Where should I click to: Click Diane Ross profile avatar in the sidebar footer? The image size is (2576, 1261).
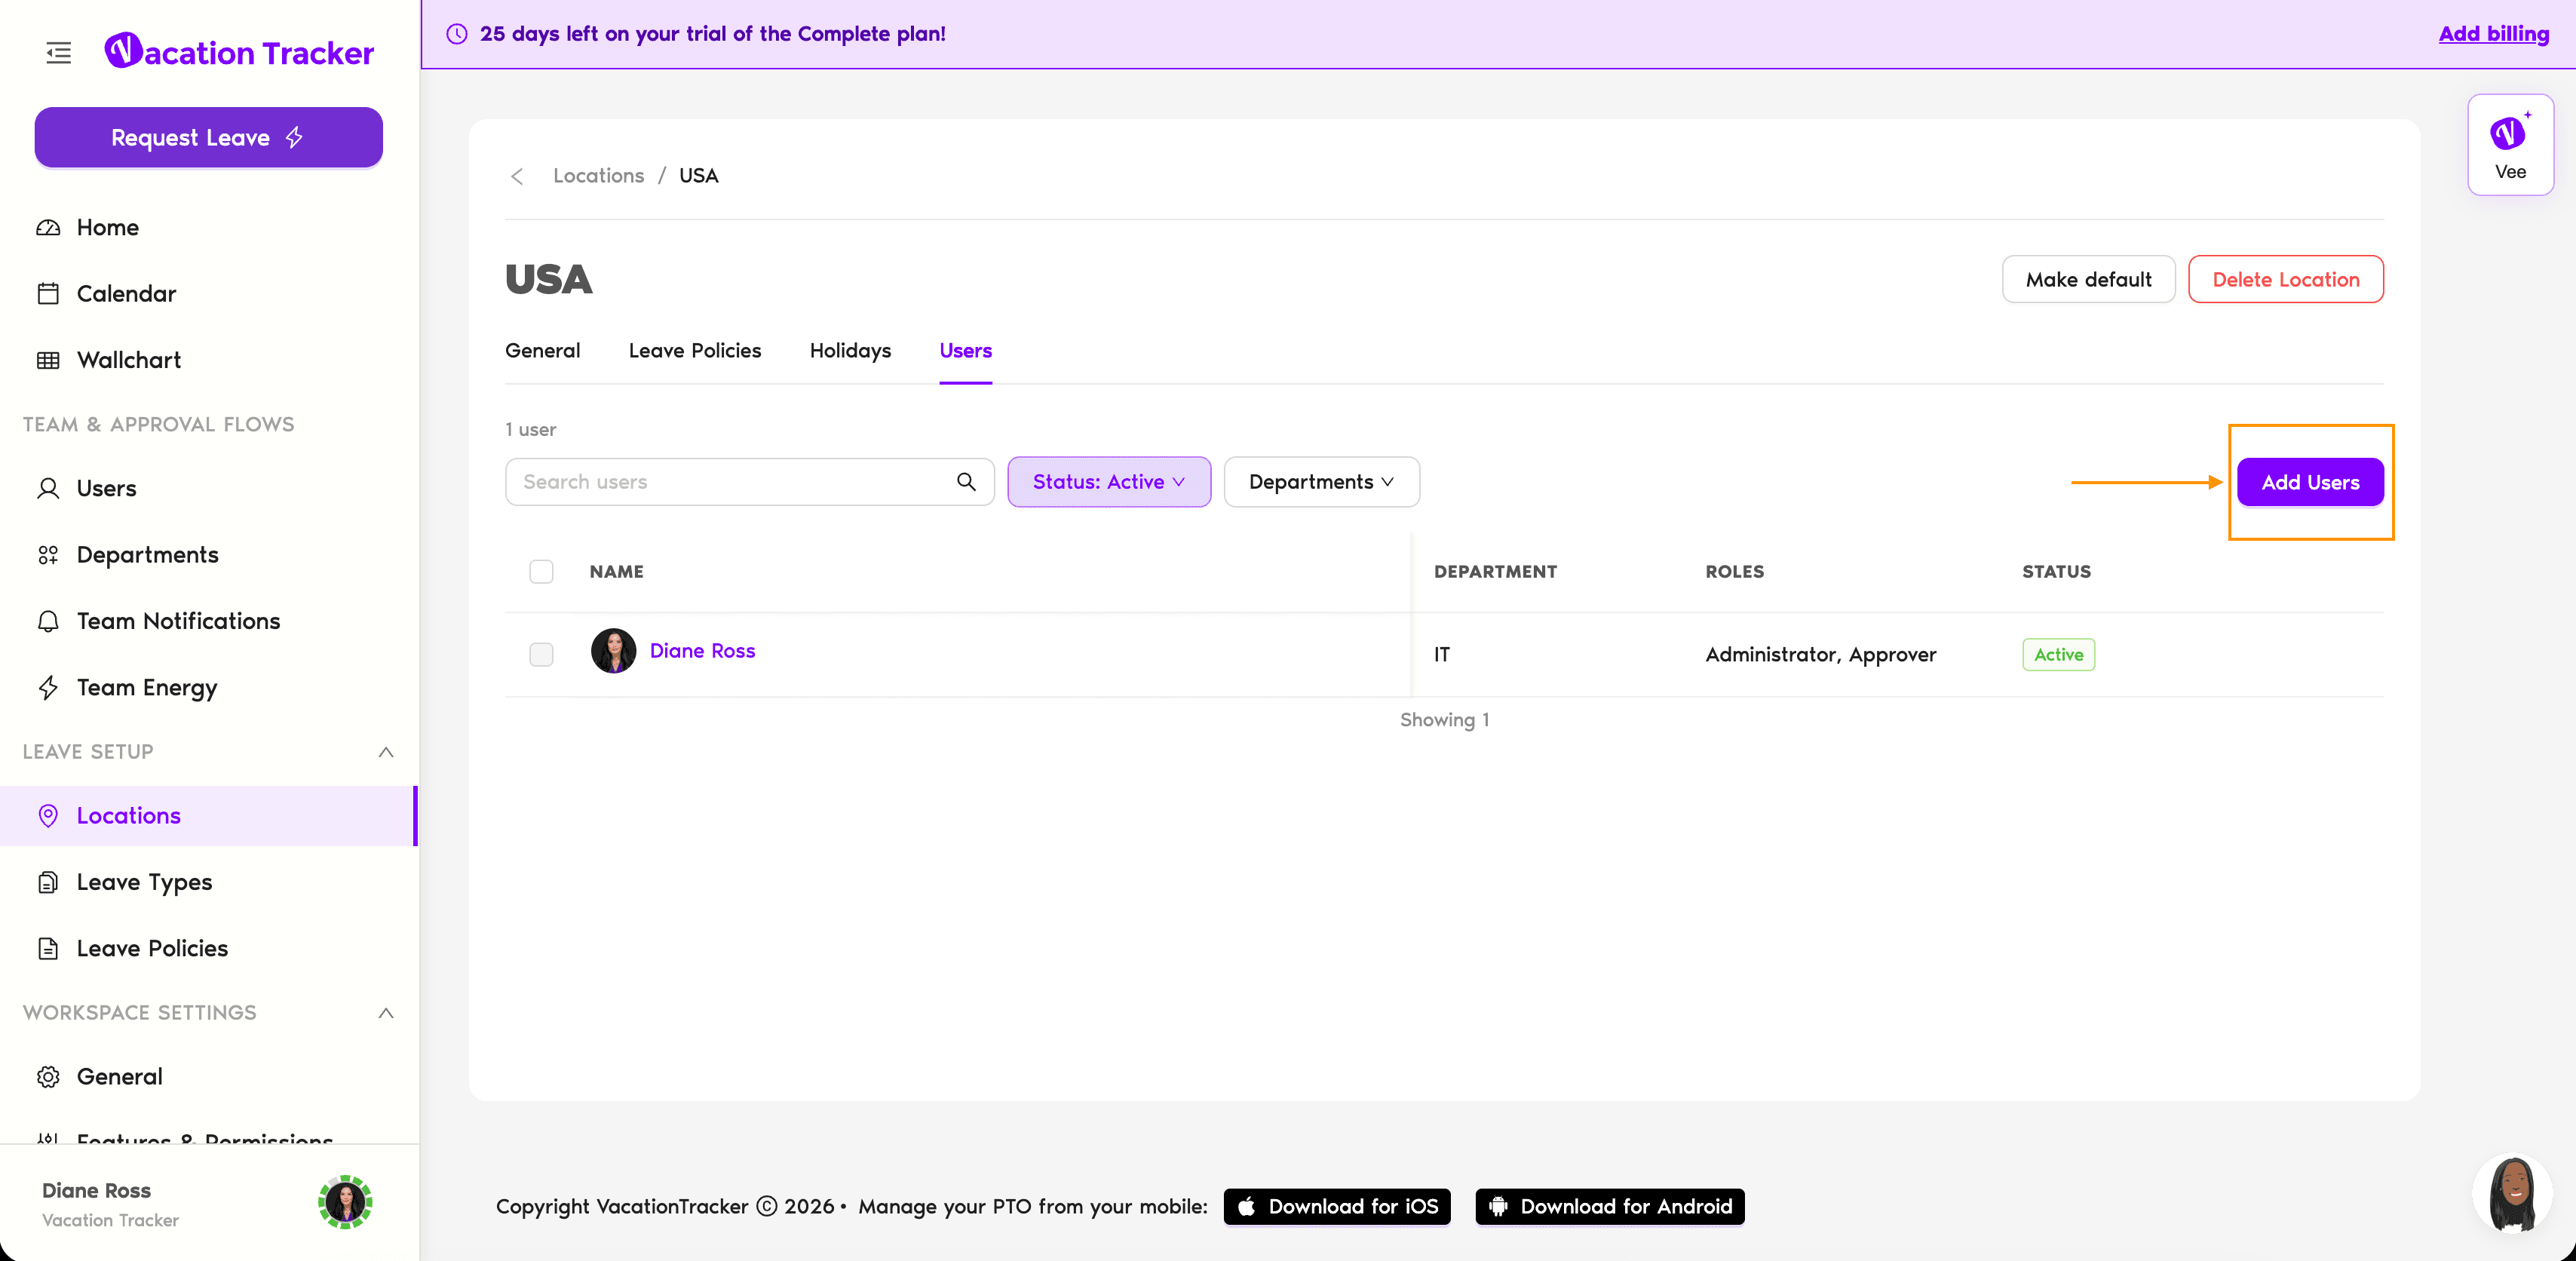(345, 1202)
